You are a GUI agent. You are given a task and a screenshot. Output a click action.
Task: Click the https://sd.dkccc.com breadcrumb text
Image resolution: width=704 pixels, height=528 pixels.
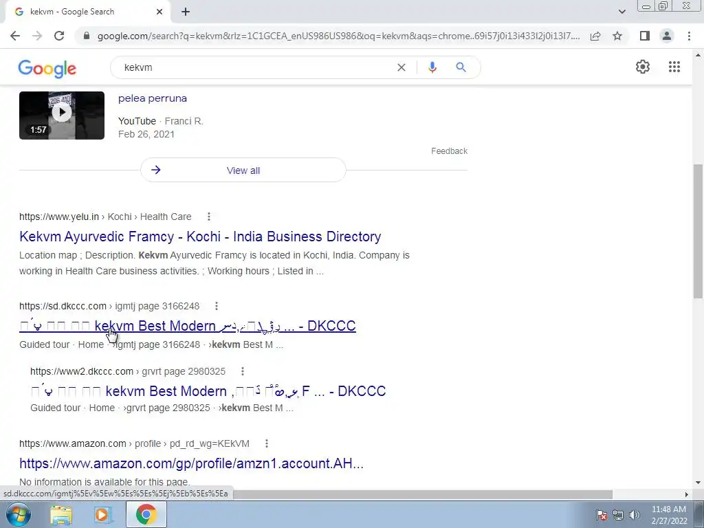pyautogui.click(x=63, y=306)
